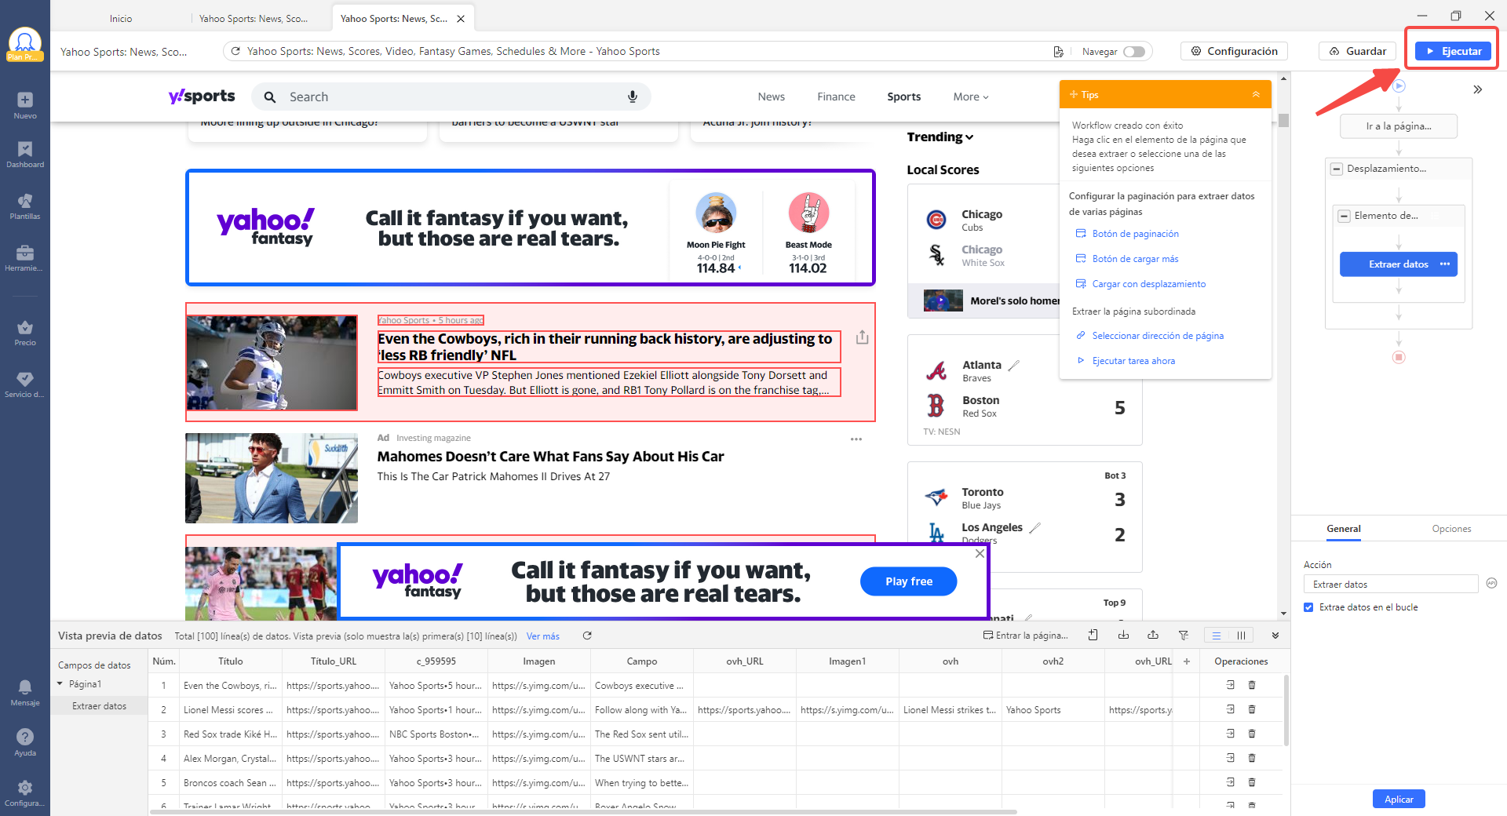
Task: Click the download data icon
Action: pyautogui.click(x=1123, y=635)
